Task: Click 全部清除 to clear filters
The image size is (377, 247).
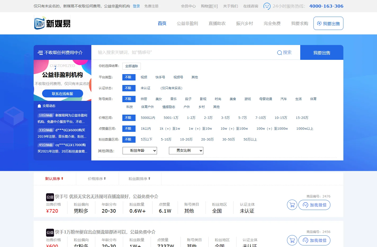Action: [x=132, y=66]
